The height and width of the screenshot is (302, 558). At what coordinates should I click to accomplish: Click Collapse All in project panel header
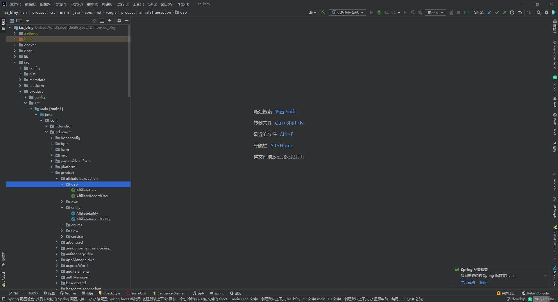pyautogui.click(x=110, y=21)
